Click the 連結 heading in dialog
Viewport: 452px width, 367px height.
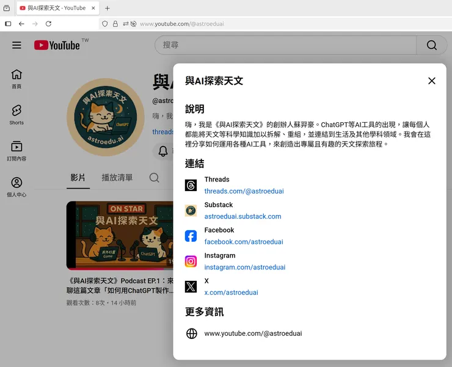(x=195, y=164)
